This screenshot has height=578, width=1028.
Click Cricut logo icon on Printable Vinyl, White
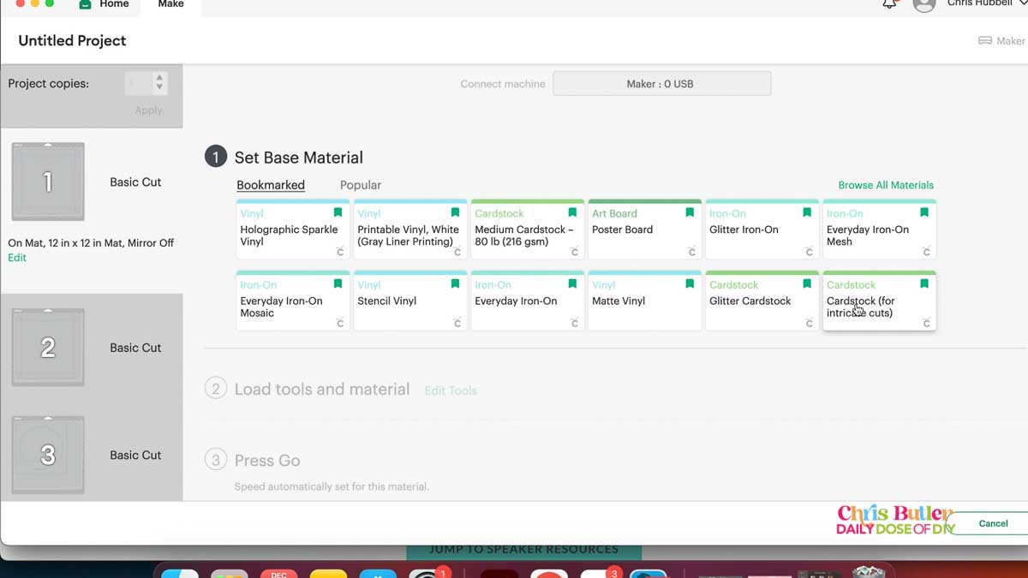tap(457, 252)
